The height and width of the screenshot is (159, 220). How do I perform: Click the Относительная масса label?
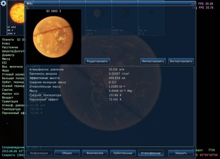coord(45,87)
